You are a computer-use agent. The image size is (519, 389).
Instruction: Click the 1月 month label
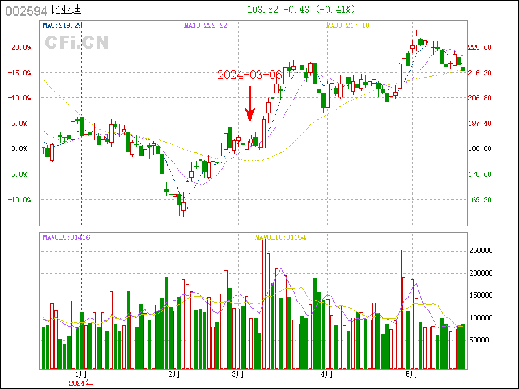(81, 375)
